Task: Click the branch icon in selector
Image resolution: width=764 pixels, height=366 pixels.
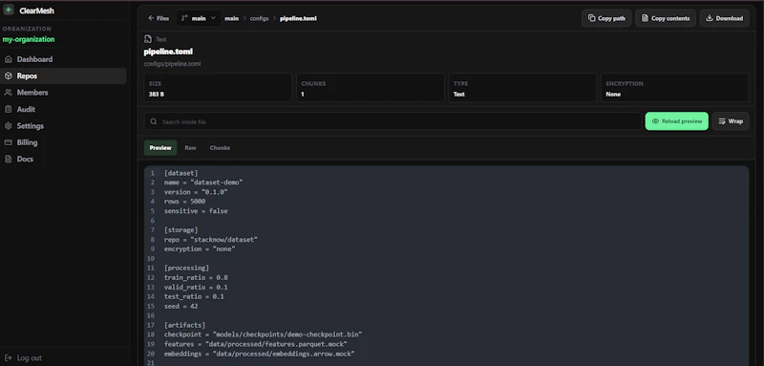Action: click(184, 18)
